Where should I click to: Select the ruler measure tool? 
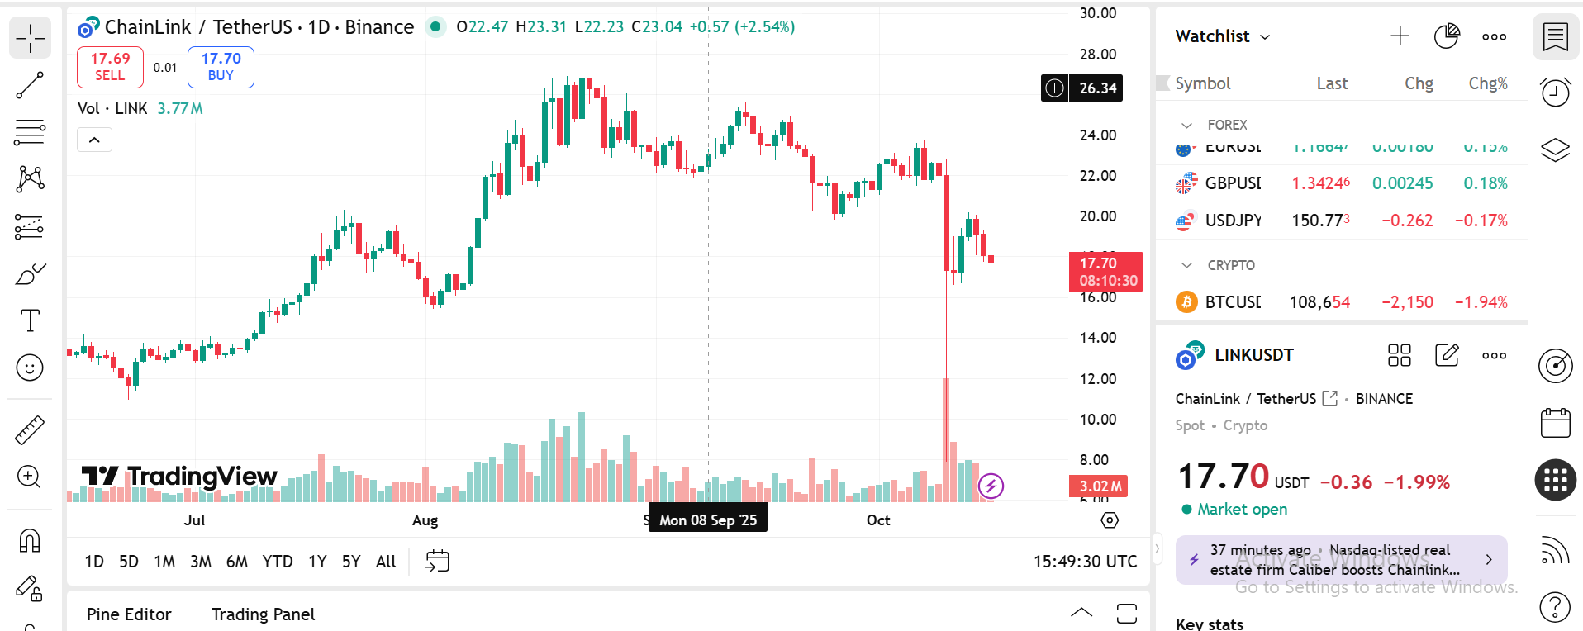coord(30,430)
